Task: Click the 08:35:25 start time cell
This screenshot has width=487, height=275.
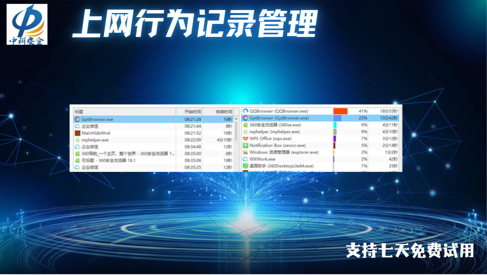Action: point(193,167)
